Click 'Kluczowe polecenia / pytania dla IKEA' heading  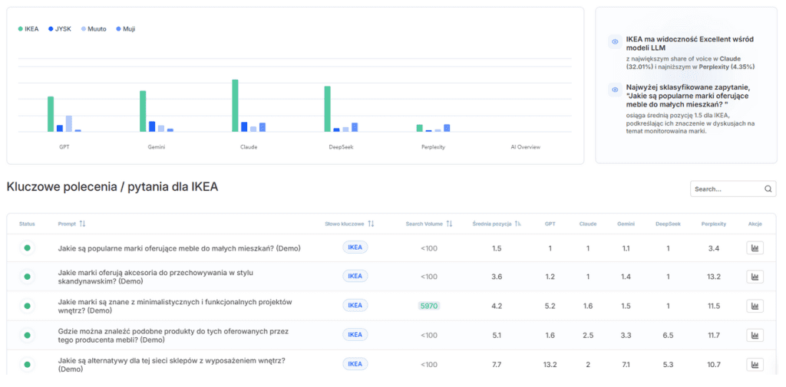(112, 187)
